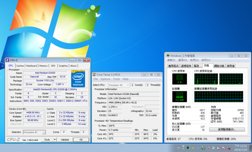252x152 pixels.
Task: Open the About tab in CPU-Z
Action: [73, 66]
